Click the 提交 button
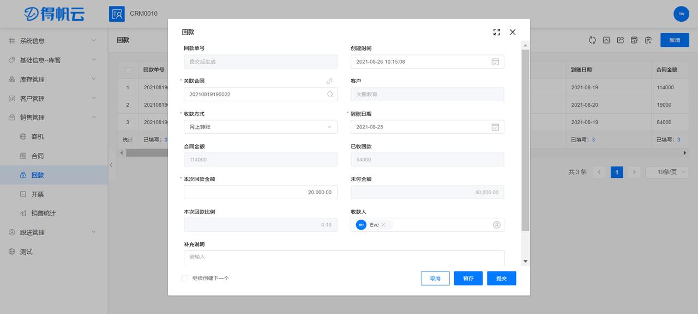Screen dimensions: 698x314 [x=501, y=278]
